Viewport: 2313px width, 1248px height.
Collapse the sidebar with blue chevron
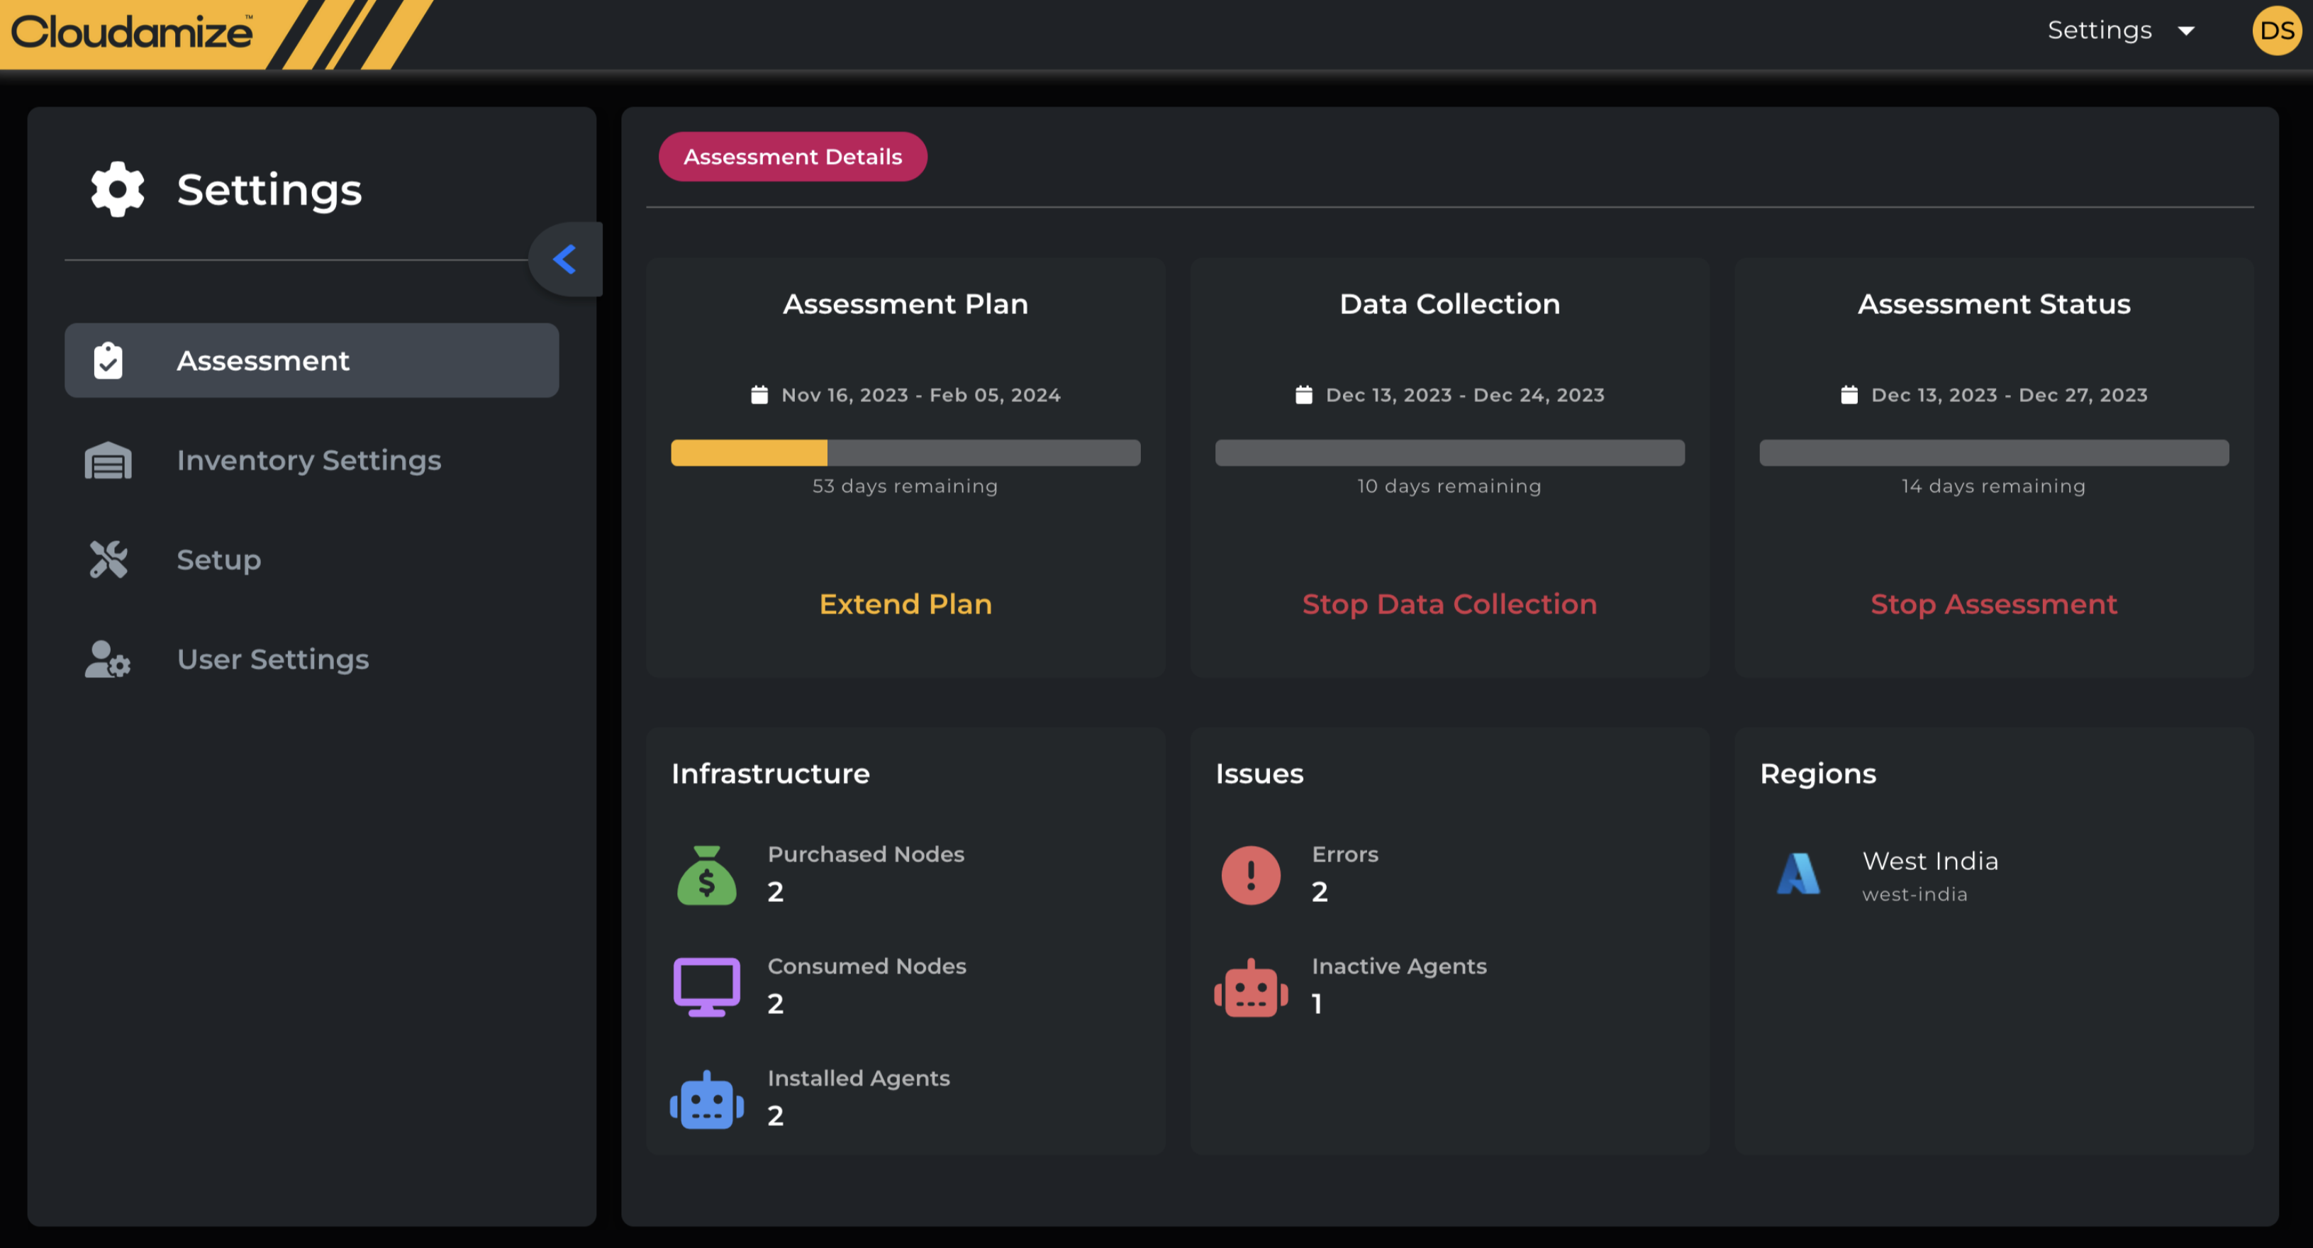pyautogui.click(x=565, y=260)
